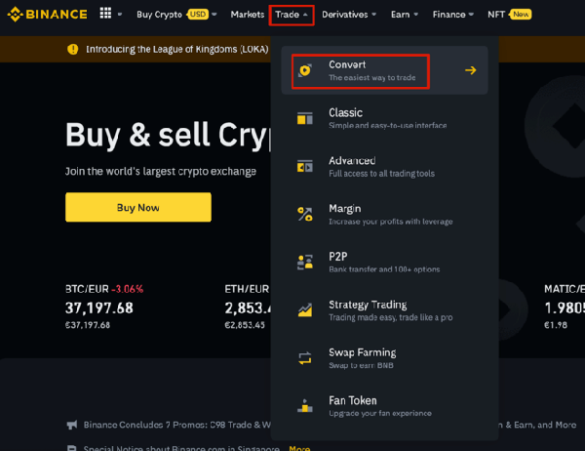Click the Swap Farming arrows icon
585x451 pixels.
point(306,357)
